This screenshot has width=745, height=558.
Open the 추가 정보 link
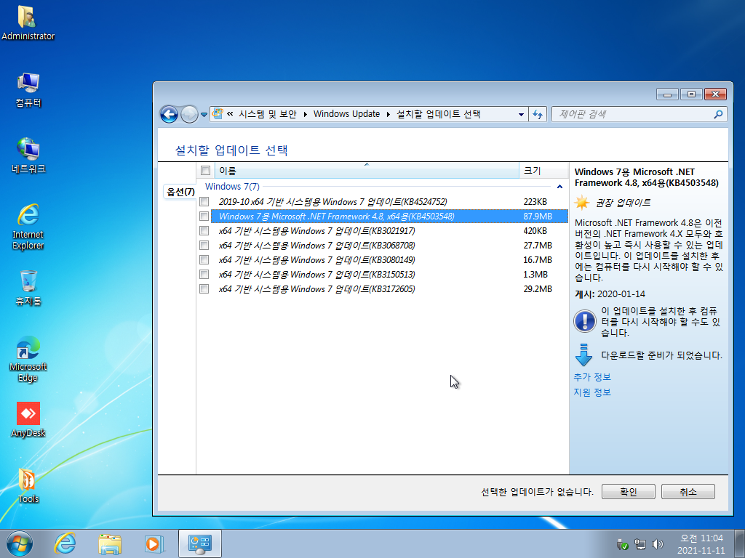[x=592, y=377]
